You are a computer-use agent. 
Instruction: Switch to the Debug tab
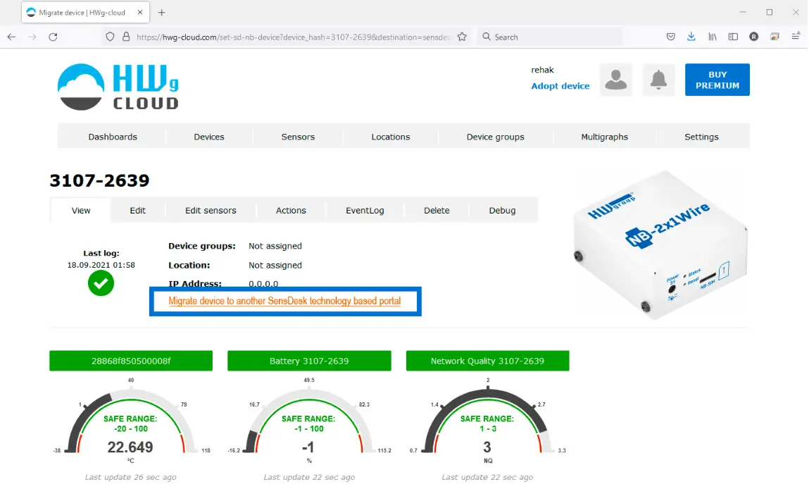pos(502,211)
